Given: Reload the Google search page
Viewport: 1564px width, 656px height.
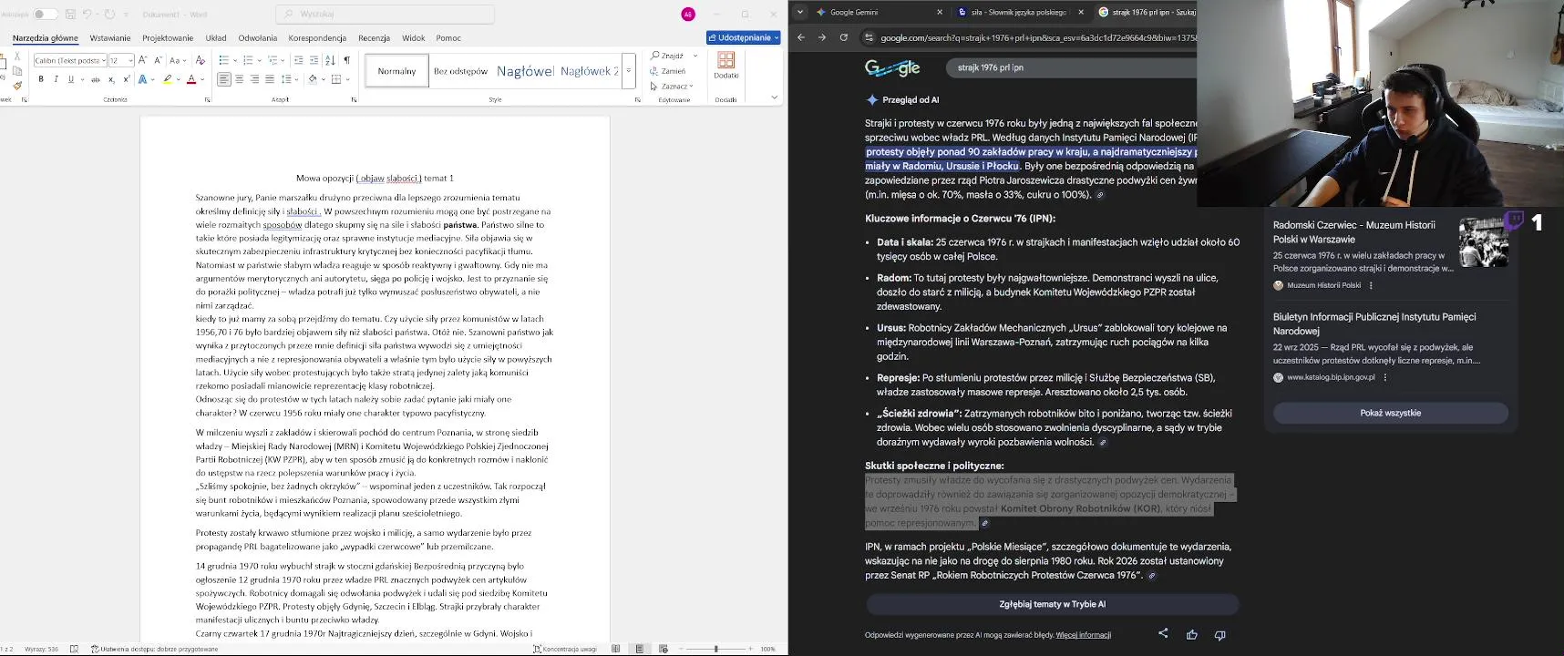Looking at the screenshot, I should (844, 37).
